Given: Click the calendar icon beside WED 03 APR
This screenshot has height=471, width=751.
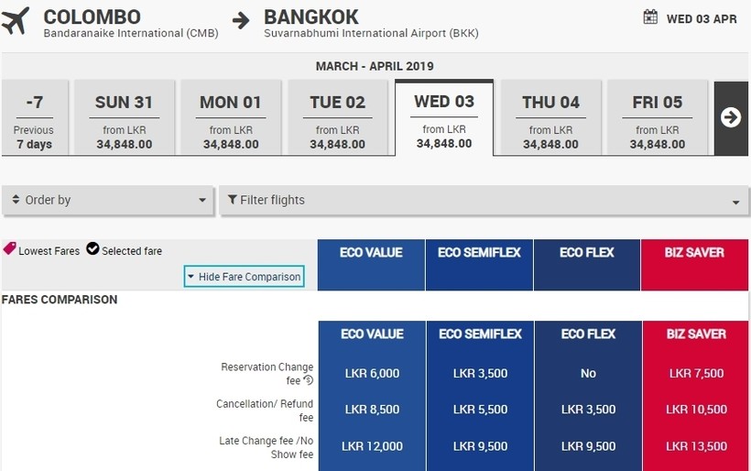Looking at the screenshot, I should coord(651,17).
